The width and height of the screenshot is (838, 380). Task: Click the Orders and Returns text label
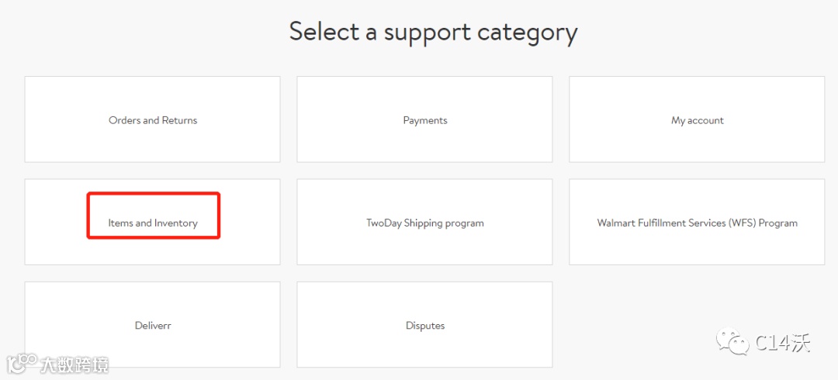click(153, 120)
